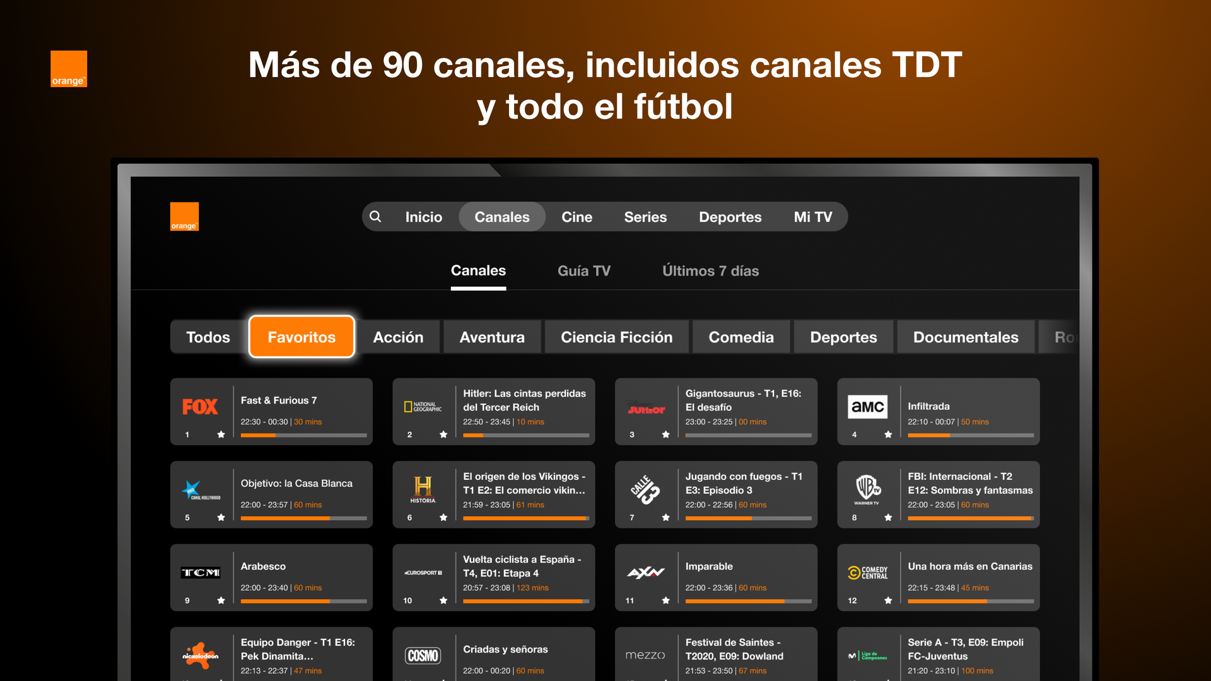Open Vuelta ciclista a España program title

pos(522,566)
